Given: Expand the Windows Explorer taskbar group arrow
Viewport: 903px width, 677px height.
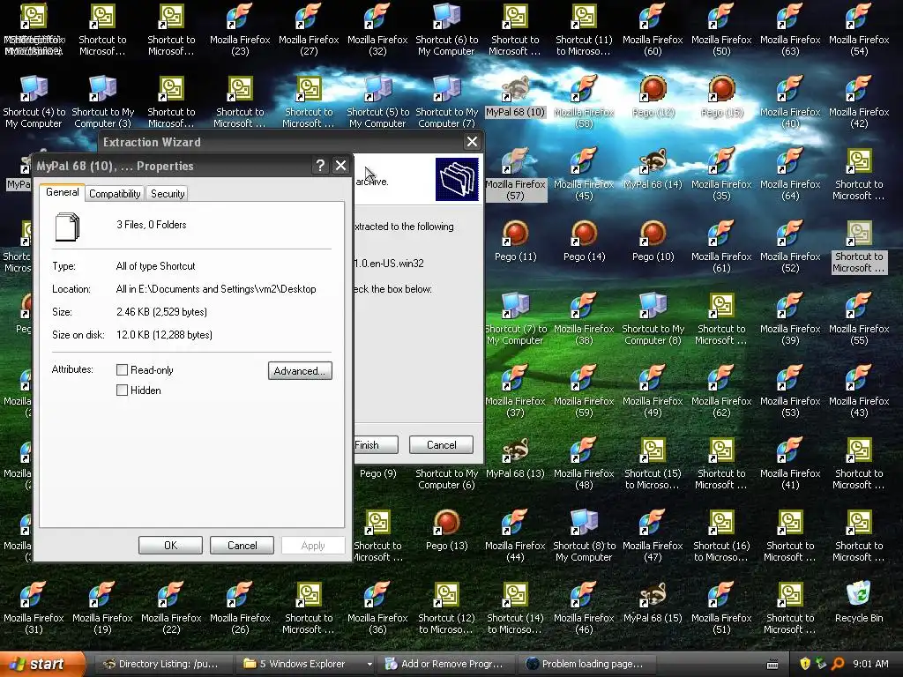Looking at the screenshot, I should [369, 664].
